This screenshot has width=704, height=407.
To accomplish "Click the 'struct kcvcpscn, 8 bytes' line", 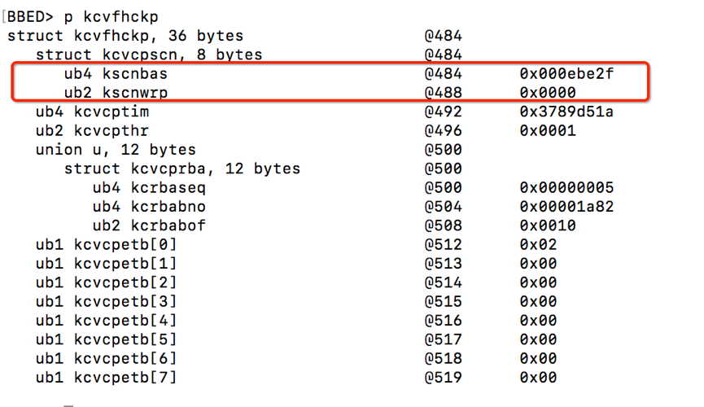I will point(149,55).
